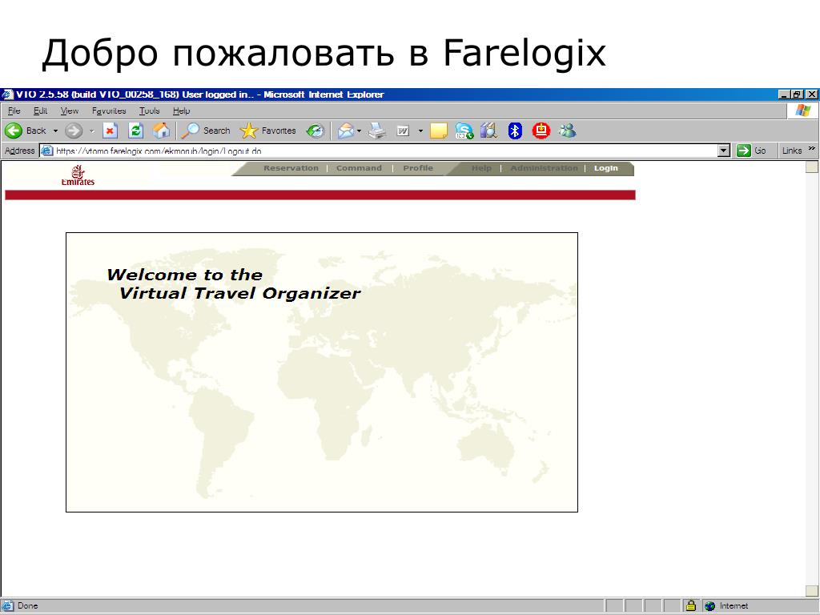Click the Research books magnifier icon

[488, 131]
